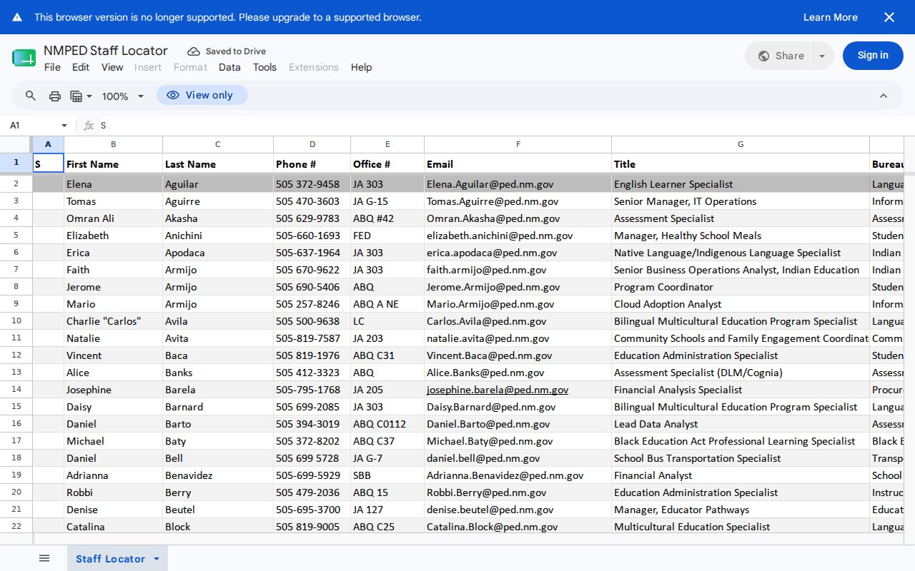The image size is (915, 571).
Task: Click the A1 Name box field
Action: tap(32, 125)
